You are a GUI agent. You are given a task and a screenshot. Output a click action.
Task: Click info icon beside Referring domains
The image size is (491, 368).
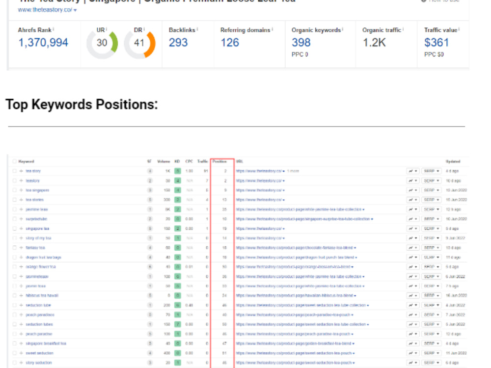(272, 29)
